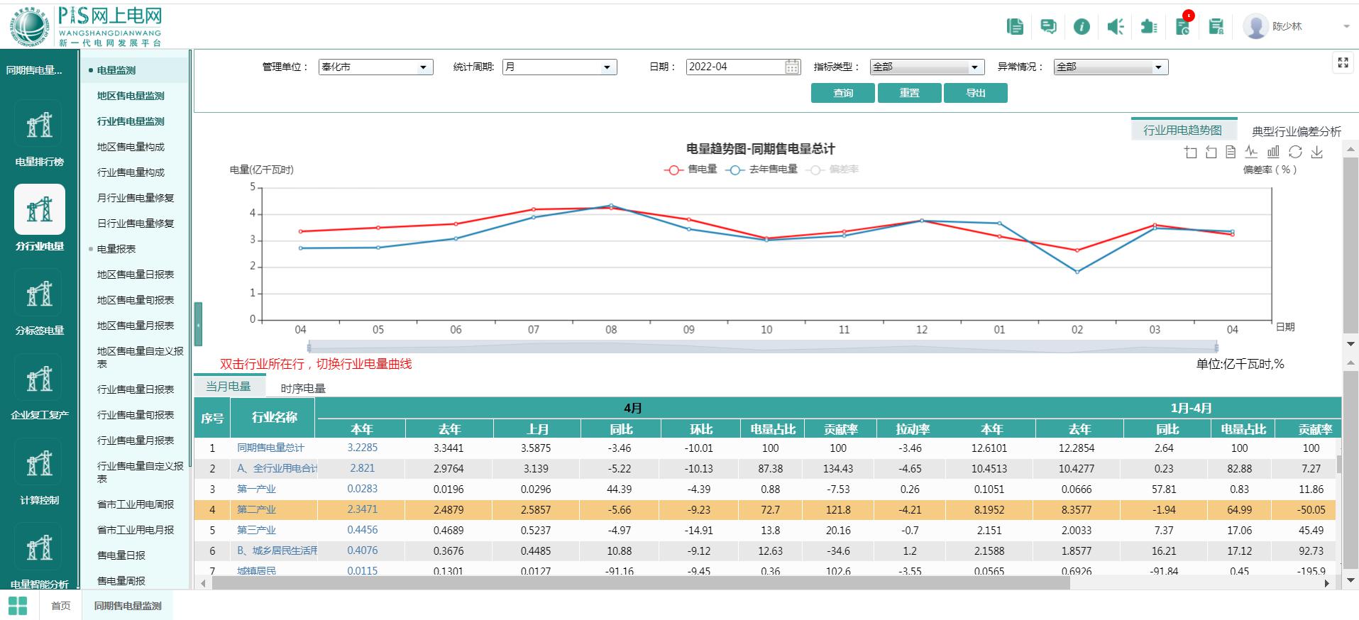Click the user avatar 陈少林
This screenshot has width=1359, height=620.
click(1255, 26)
